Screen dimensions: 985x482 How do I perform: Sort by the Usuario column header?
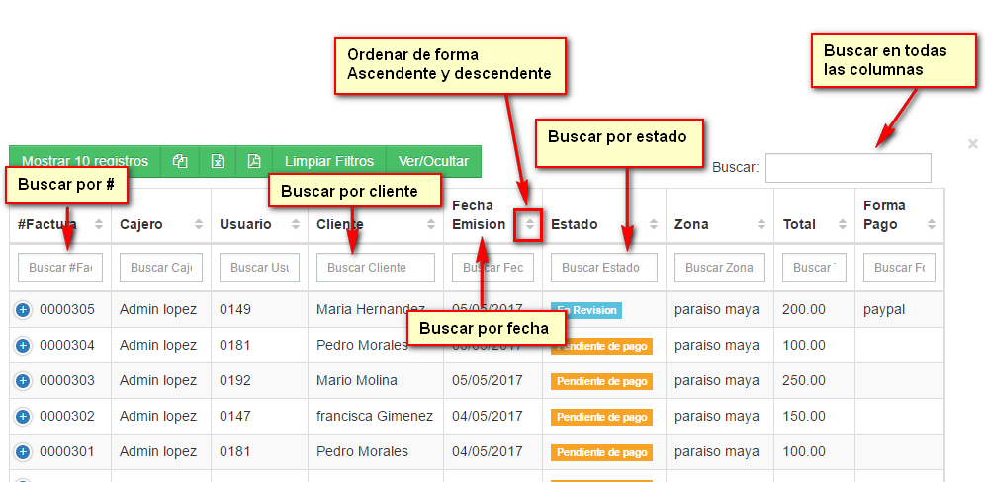[x=259, y=224]
